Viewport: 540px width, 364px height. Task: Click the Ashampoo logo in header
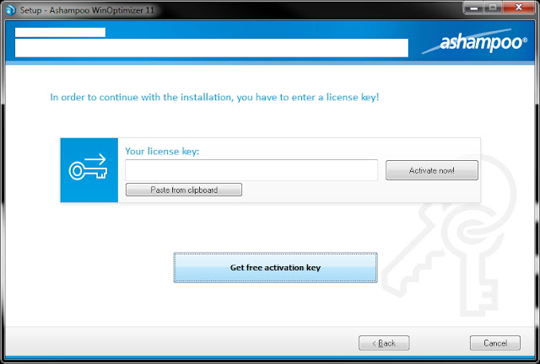(475, 42)
